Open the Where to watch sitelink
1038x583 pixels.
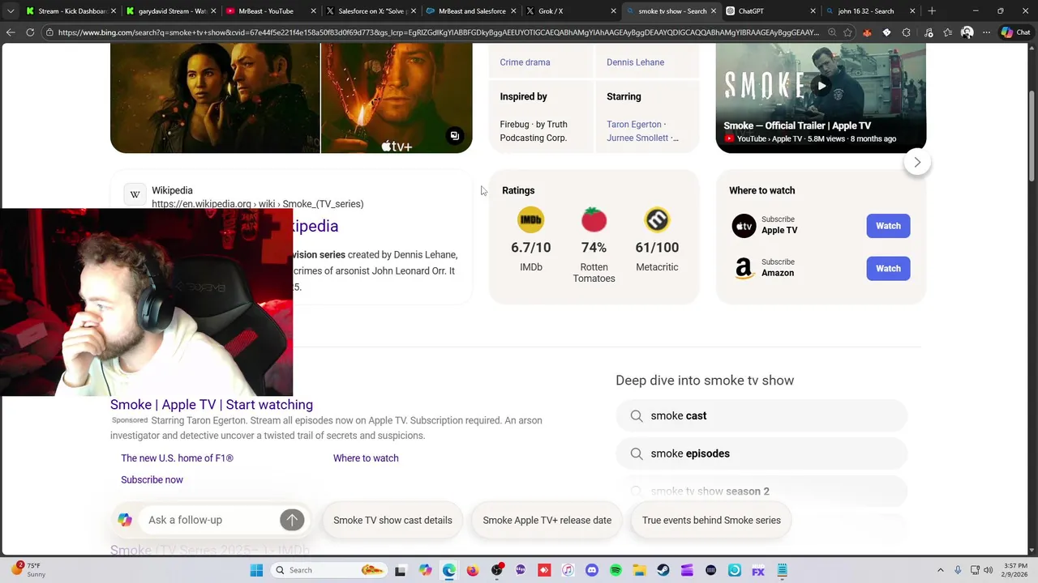pos(366,458)
